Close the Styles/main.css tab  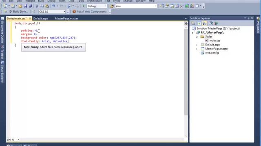pyautogui.click(x=30, y=19)
